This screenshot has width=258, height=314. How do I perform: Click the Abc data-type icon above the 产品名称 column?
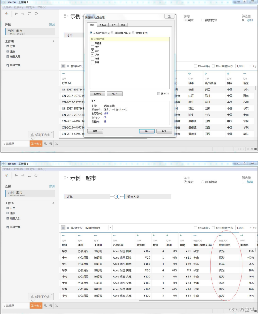point(114,235)
